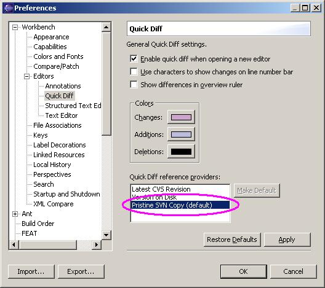The width and height of the screenshot is (325, 288).
Task: Check Show differences in overview ruler
Action: tap(134, 84)
